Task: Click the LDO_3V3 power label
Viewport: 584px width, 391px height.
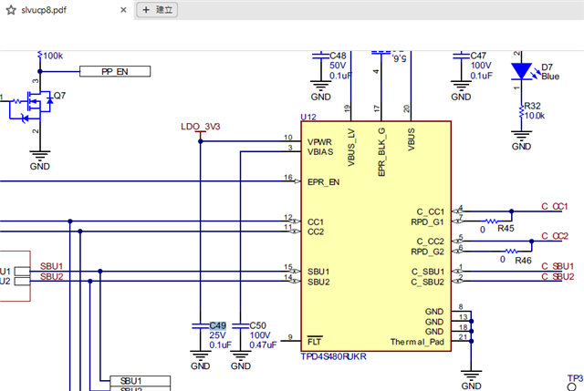Action: (x=201, y=127)
